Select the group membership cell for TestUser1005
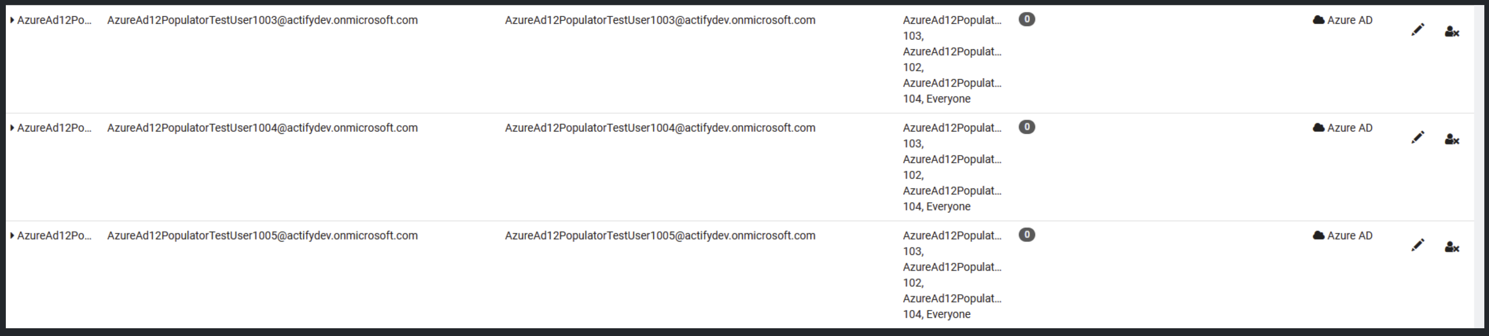Viewport: 1489px width, 336px height. tap(951, 275)
